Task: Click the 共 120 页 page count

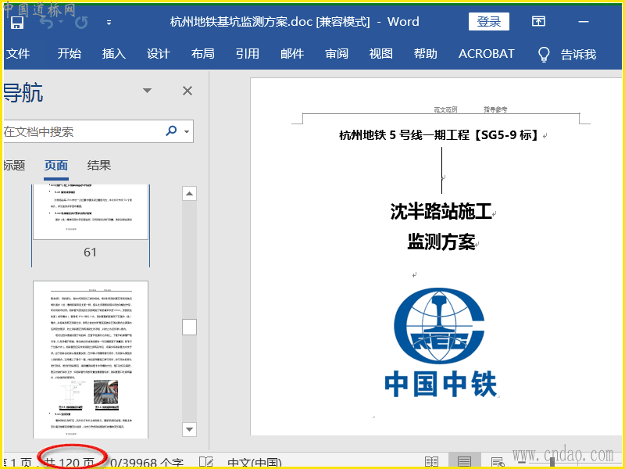Action: (70, 463)
